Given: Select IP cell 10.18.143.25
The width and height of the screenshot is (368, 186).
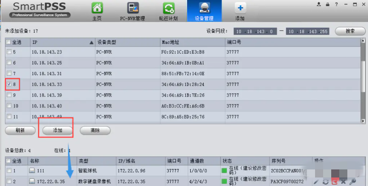Looking at the screenshot, I should pos(47,63).
